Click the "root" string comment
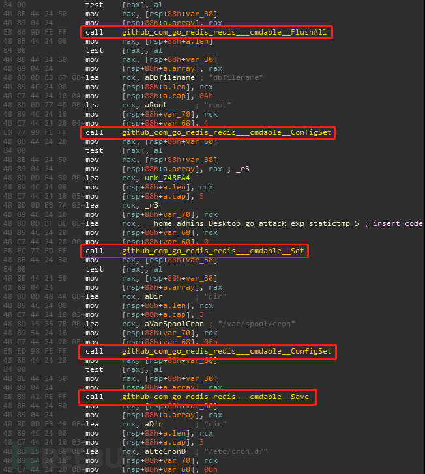The height and width of the screenshot is (474, 425). click(218, 105)
